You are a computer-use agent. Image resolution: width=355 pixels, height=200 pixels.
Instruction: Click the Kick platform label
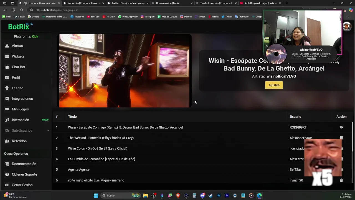point(35,36)
